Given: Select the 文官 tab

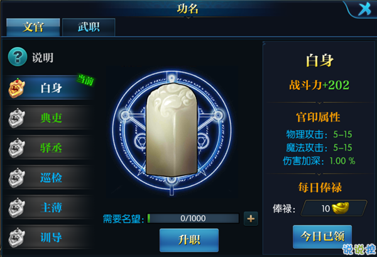Looking at the screenshot, I should pyautogui.click(x=33, y=27).
